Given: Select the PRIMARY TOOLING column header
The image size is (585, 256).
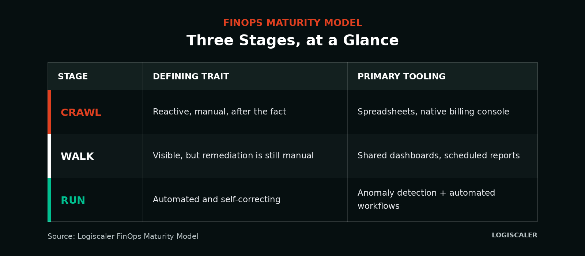Looking at the screenshot, I should tap(401, 77).
